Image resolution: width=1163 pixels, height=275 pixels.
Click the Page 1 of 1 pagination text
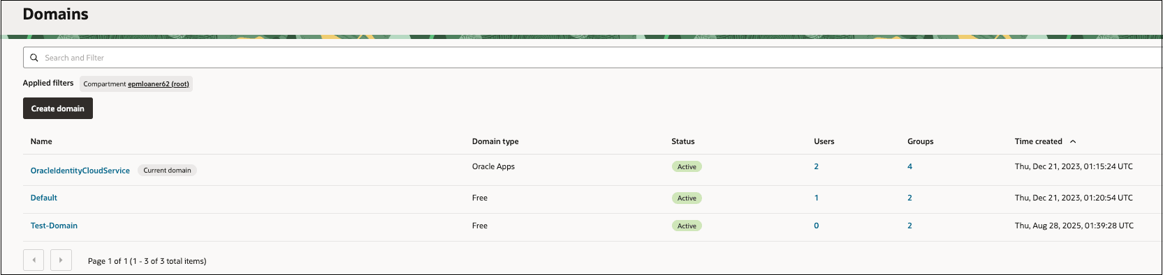(x=147, y=261)
